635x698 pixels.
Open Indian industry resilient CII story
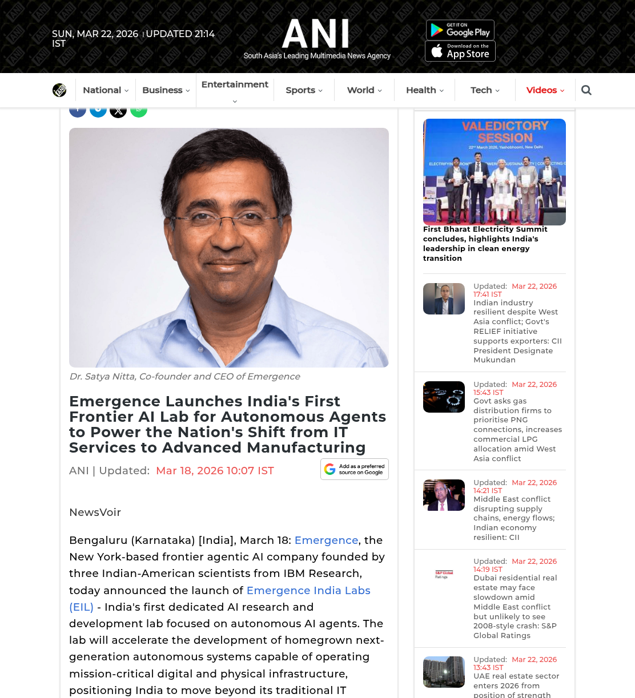[x=517, y=331]
